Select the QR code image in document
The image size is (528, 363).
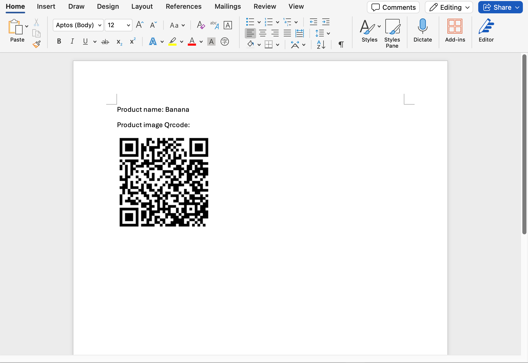click(164, 182)
